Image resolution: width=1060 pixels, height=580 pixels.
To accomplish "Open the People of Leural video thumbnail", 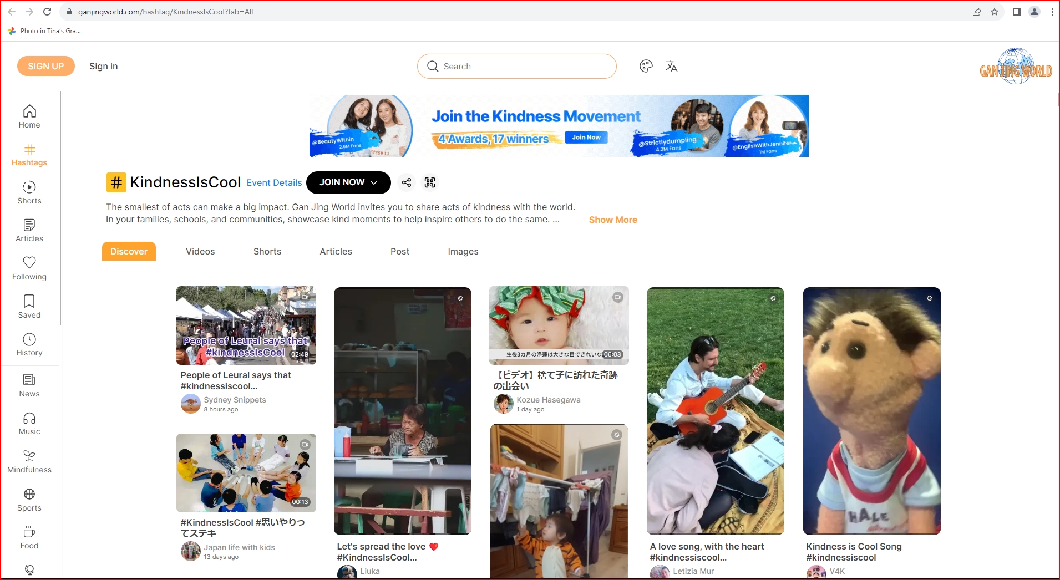I will [246, 325].
